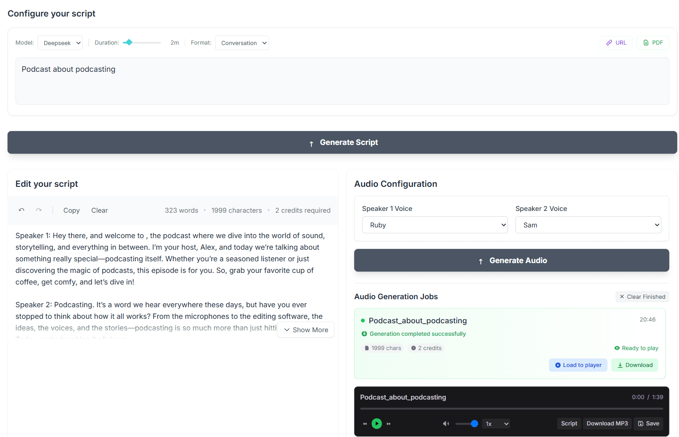
Task: Download the Podcast_about_podcasting job
Action: (635, 365)
